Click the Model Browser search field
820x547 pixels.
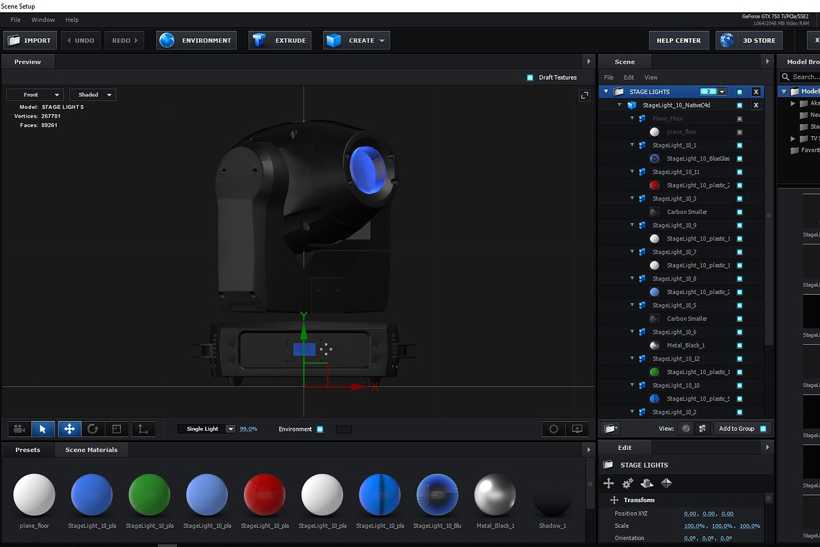[801, 77]
